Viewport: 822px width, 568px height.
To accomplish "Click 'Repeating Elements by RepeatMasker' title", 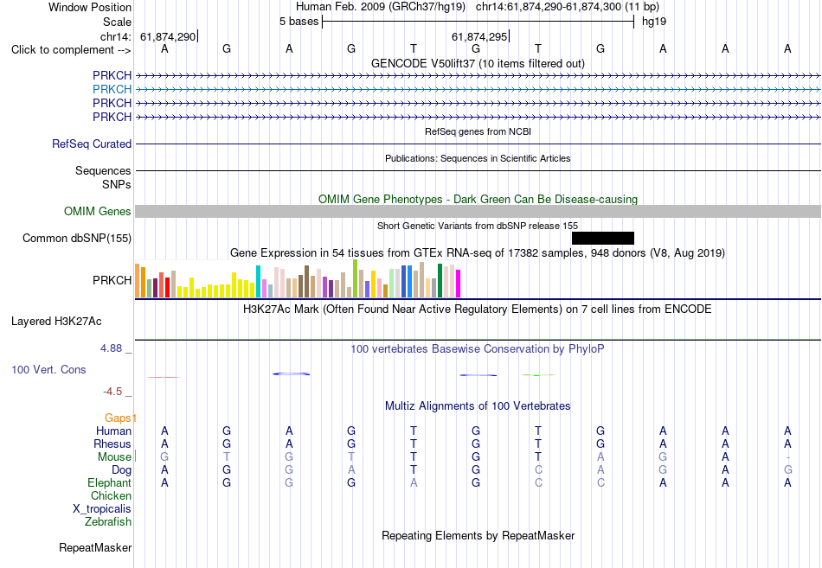I will 478,535.
